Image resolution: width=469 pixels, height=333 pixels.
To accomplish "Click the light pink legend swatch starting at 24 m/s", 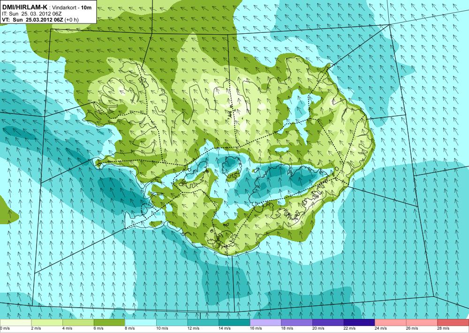I will [x=391, y=323].
